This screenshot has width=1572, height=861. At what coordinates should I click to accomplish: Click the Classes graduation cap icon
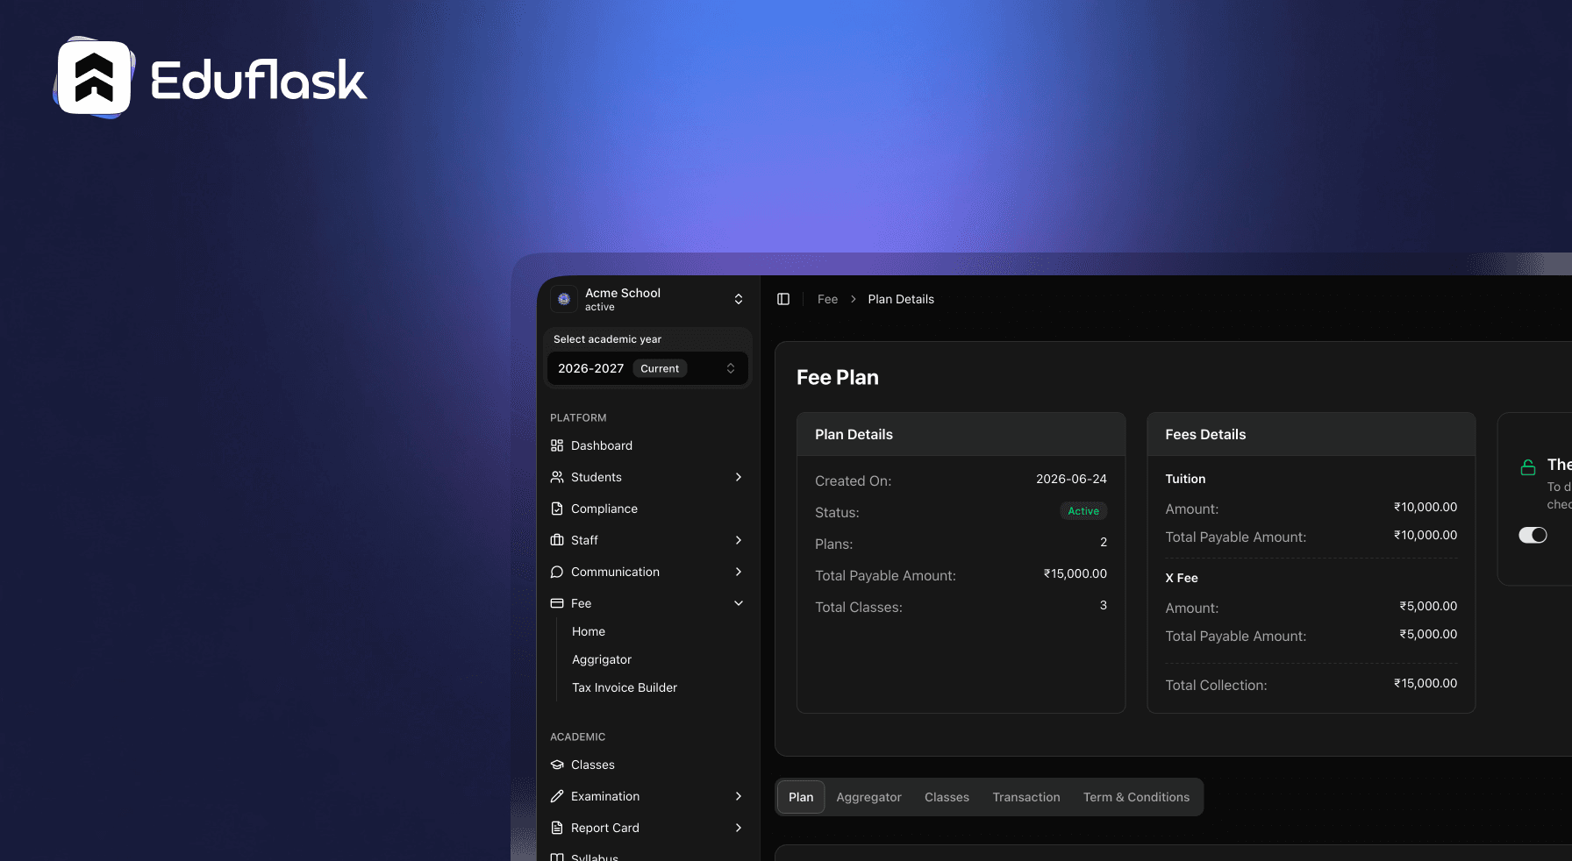pos(557,765)
